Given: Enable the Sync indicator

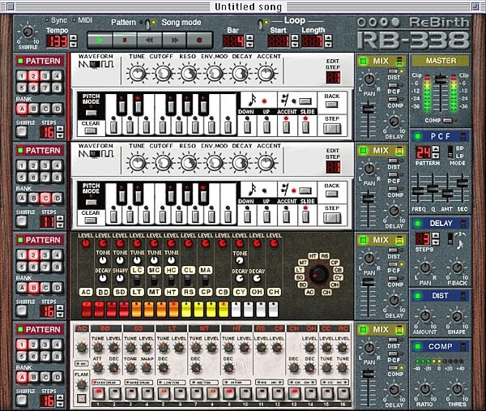Looking at the screenshot, I should [x=47, y=20].
